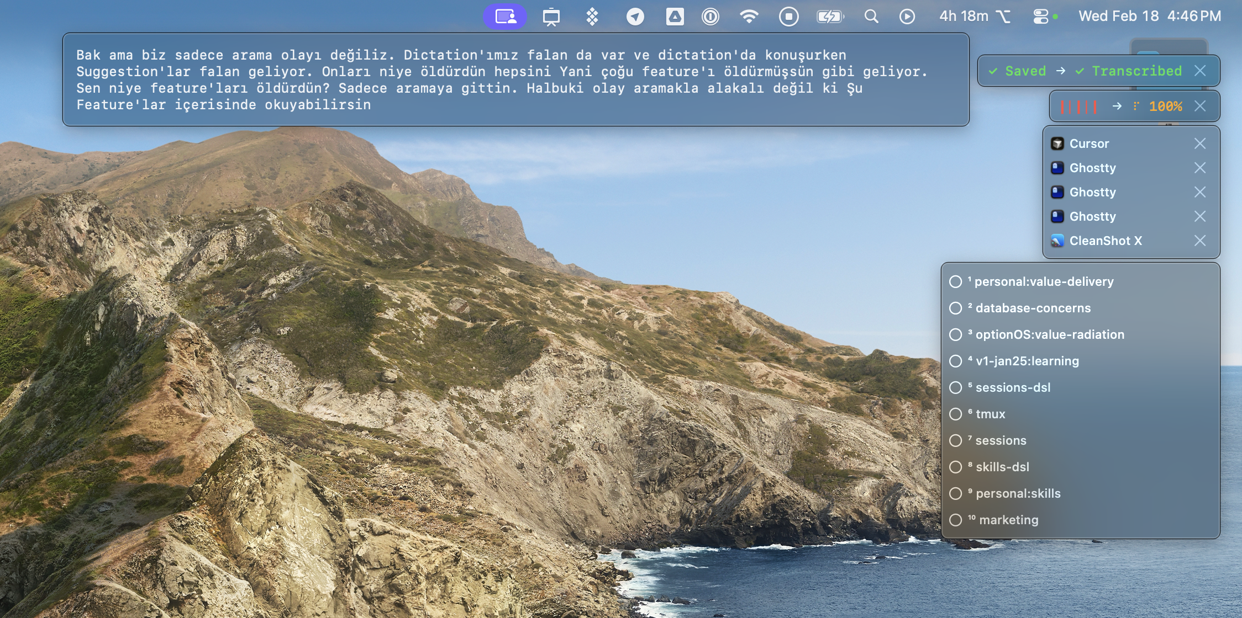Open the Wi-Fi status menu

[749, 17]
